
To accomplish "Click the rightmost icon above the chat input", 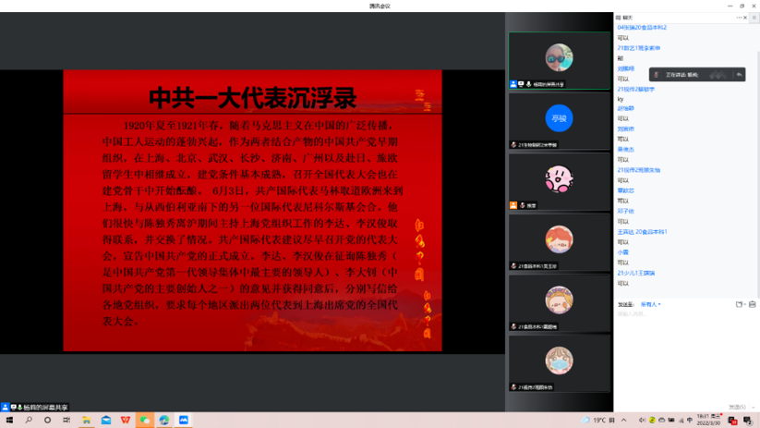I will click(753, 304).
